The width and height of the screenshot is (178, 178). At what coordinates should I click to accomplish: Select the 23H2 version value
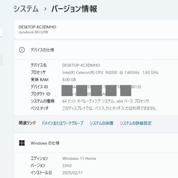tap(67, 166)
